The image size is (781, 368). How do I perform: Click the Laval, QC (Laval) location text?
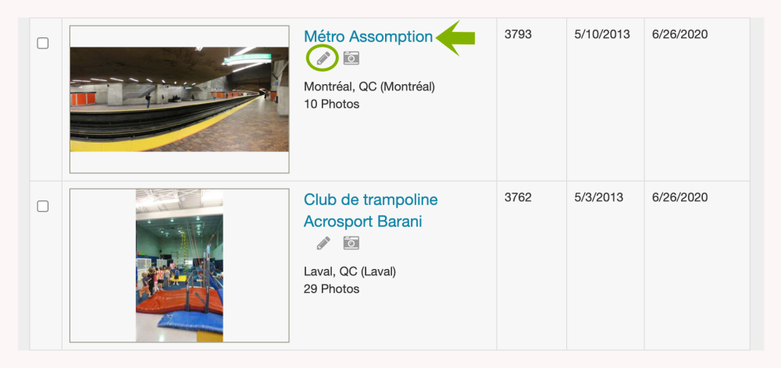pyautogui.click(x=350, y=271)
